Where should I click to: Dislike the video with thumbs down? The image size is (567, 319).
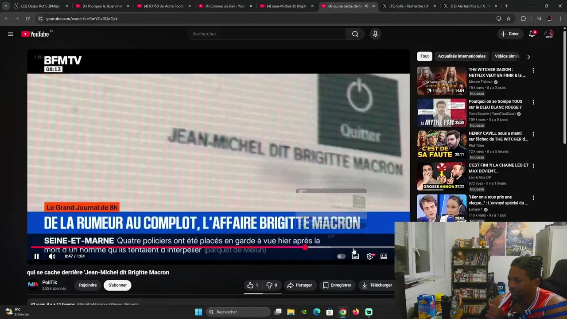[x=271, y=285]
